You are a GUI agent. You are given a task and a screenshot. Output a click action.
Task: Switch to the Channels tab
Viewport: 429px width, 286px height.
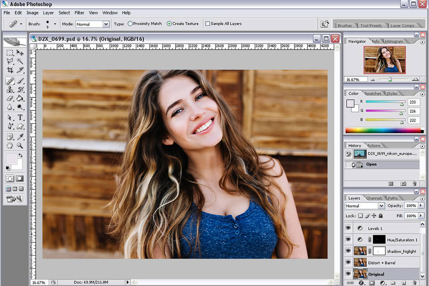pos(374,198)
